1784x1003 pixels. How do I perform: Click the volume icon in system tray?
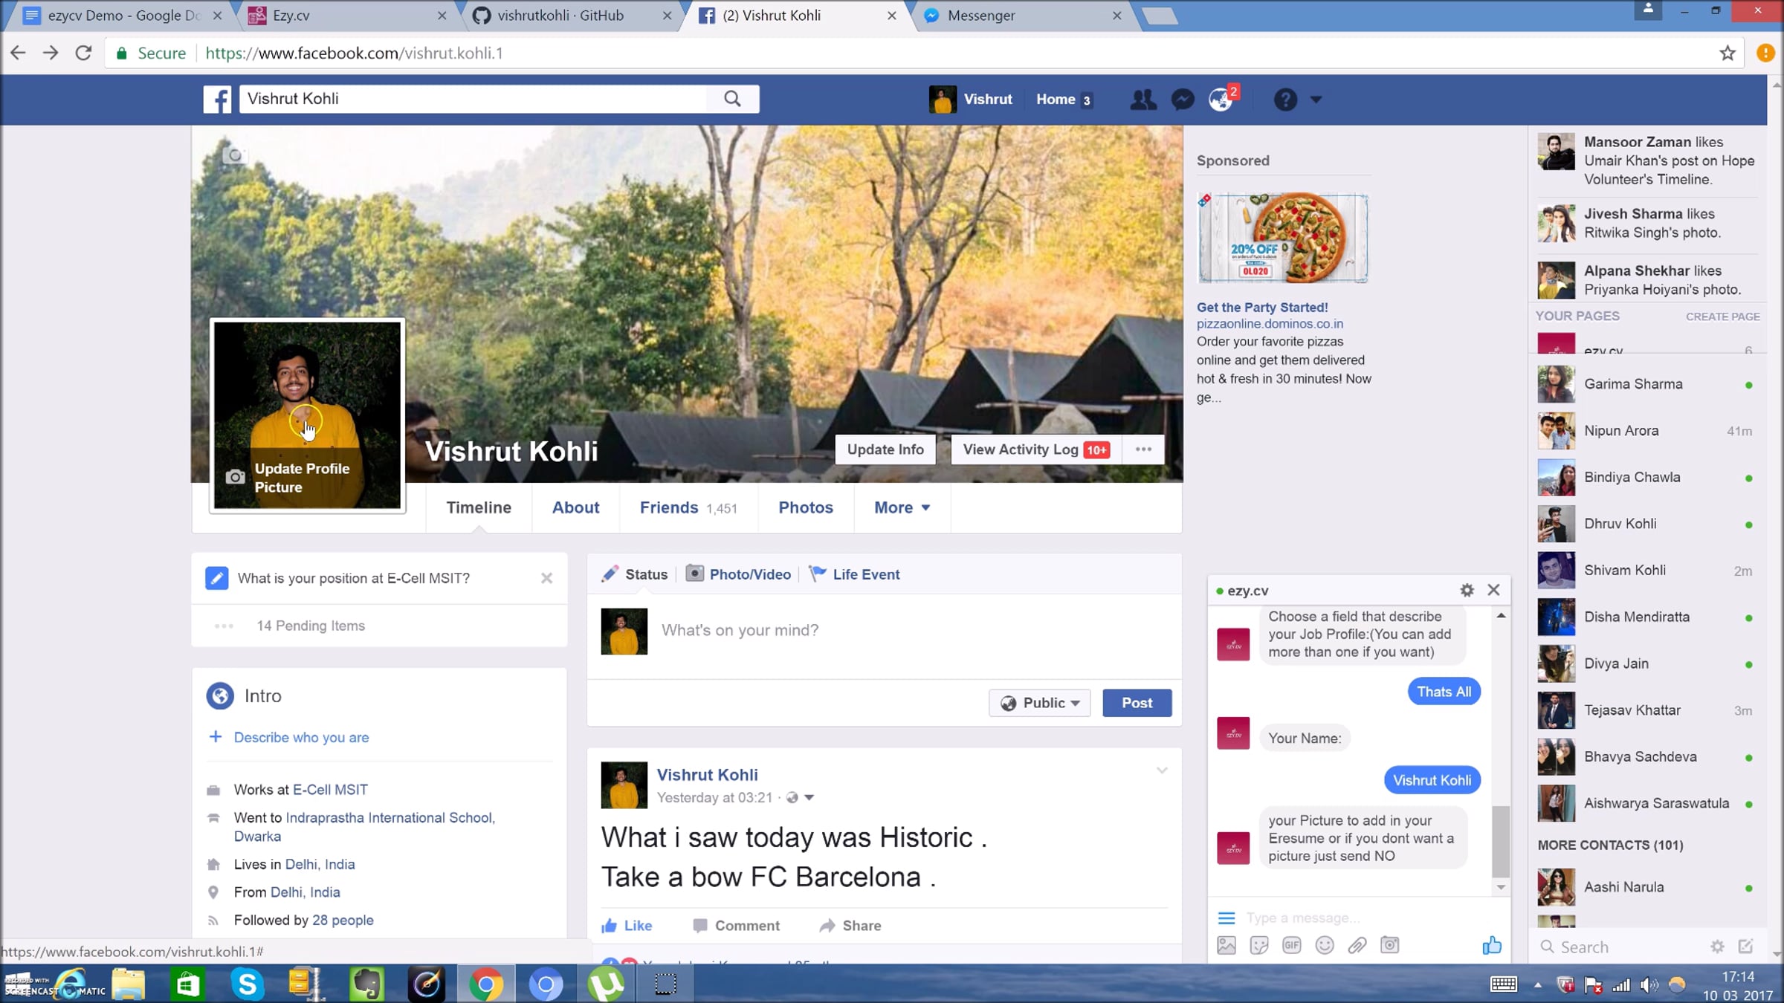pos(1648,985)
